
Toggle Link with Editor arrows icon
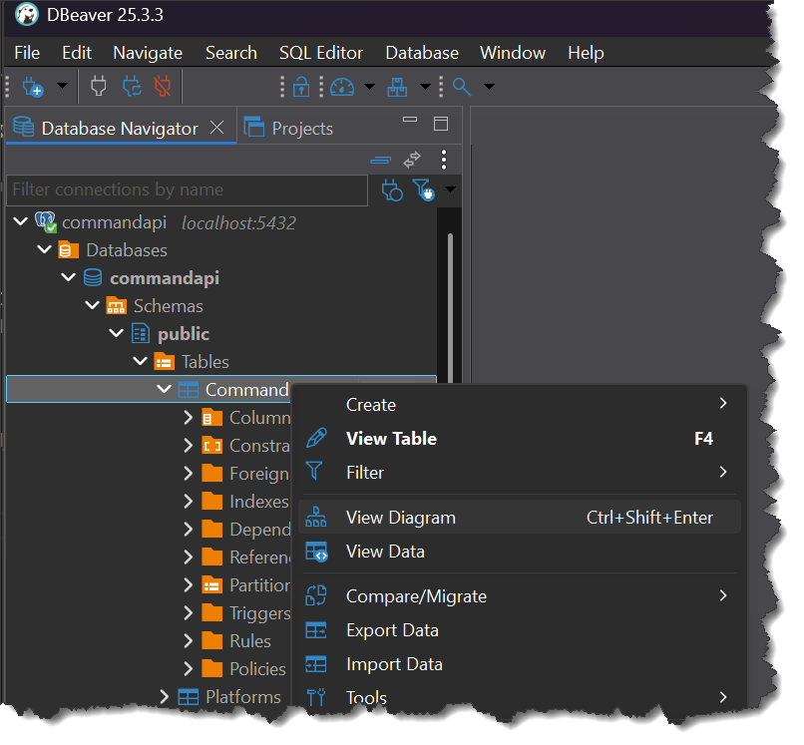pos(412,160)
